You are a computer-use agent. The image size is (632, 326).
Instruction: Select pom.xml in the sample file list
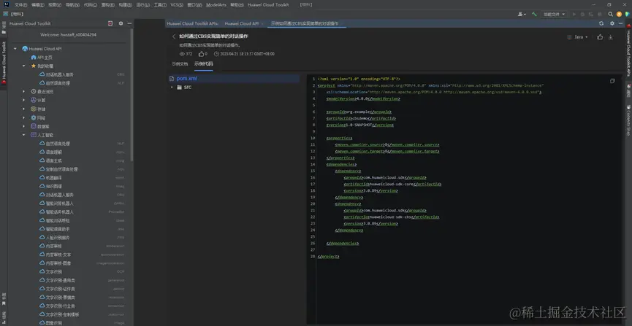coord(235,79)
